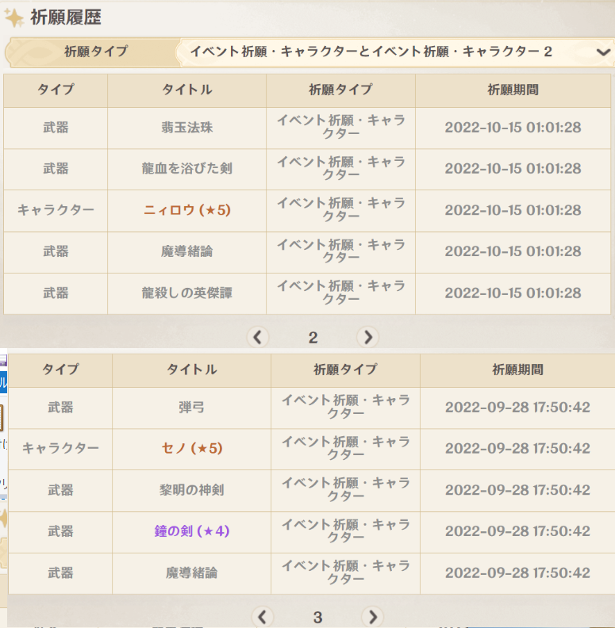
Task: Go to previous page using arrow beside page 3
Action: 263,616
